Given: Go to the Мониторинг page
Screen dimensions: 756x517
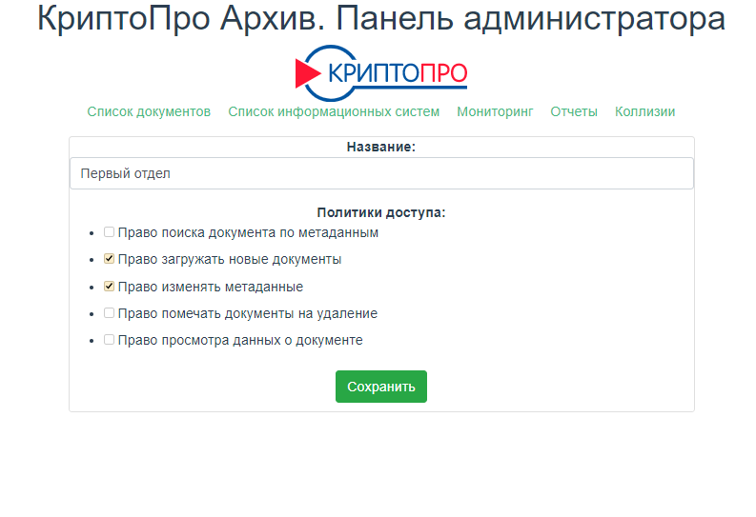Looking at the screenshot, I should pos(495,111).
